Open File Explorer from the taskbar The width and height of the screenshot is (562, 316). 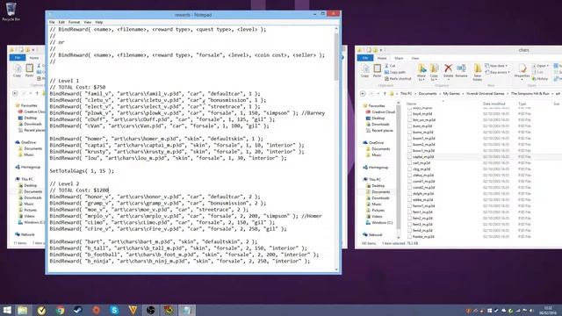(x=23, y=310)
